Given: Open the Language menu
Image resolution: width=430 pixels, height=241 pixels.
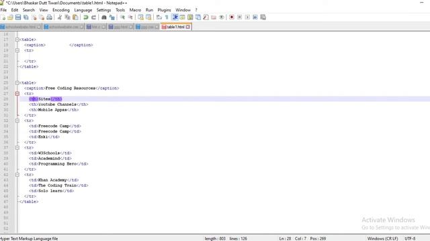Looking at the screenshot, I should pyautogui.click(x=83, y=10).
